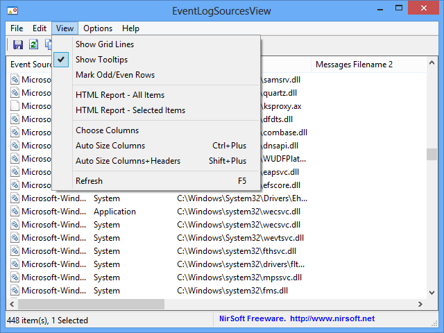Viewport: 444px width, 333px height.
Task: Click C:\Windows\system32\fms.dll cell
Action: tap(232, 291)
